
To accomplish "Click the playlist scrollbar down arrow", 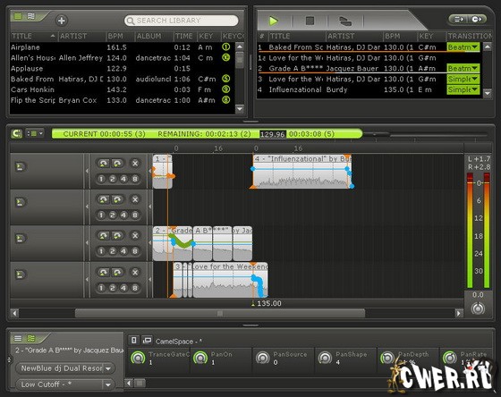I will pos(487,93).
